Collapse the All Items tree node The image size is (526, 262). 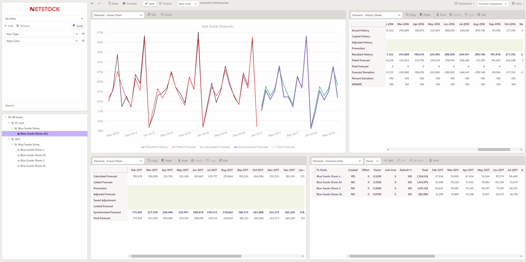pyautogui.click(x=6, y=117)
